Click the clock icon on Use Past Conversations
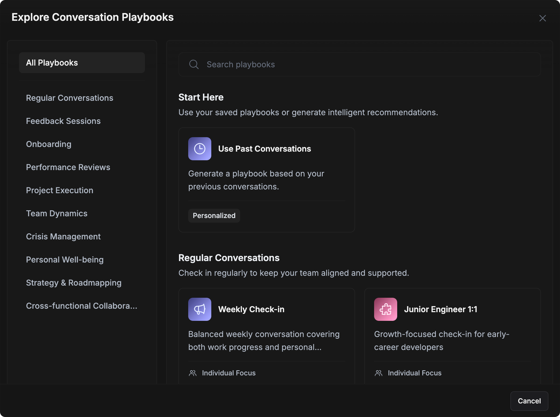The height and width of the screenshot is (417, 560). [x=199, y=149]
